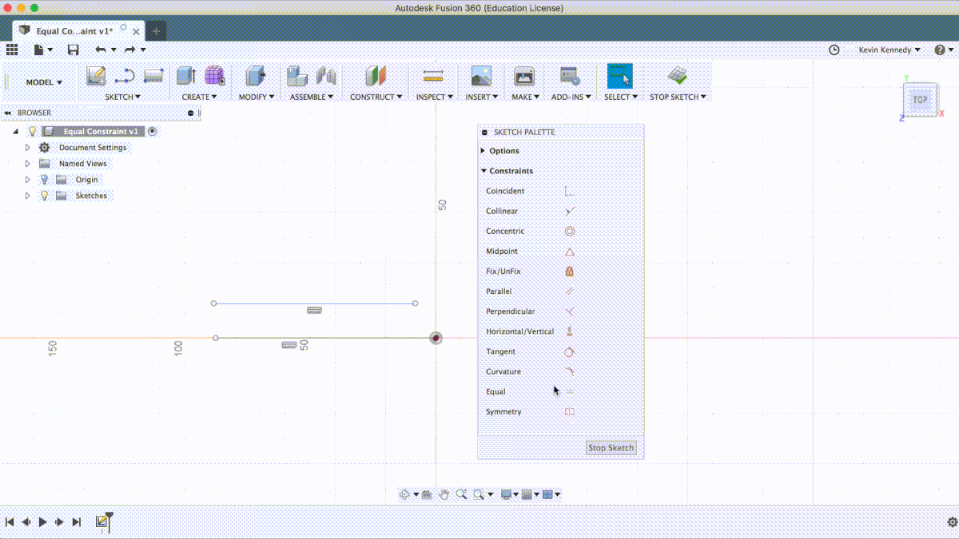Open a new design tab with plus

click(x=156, y=31)
